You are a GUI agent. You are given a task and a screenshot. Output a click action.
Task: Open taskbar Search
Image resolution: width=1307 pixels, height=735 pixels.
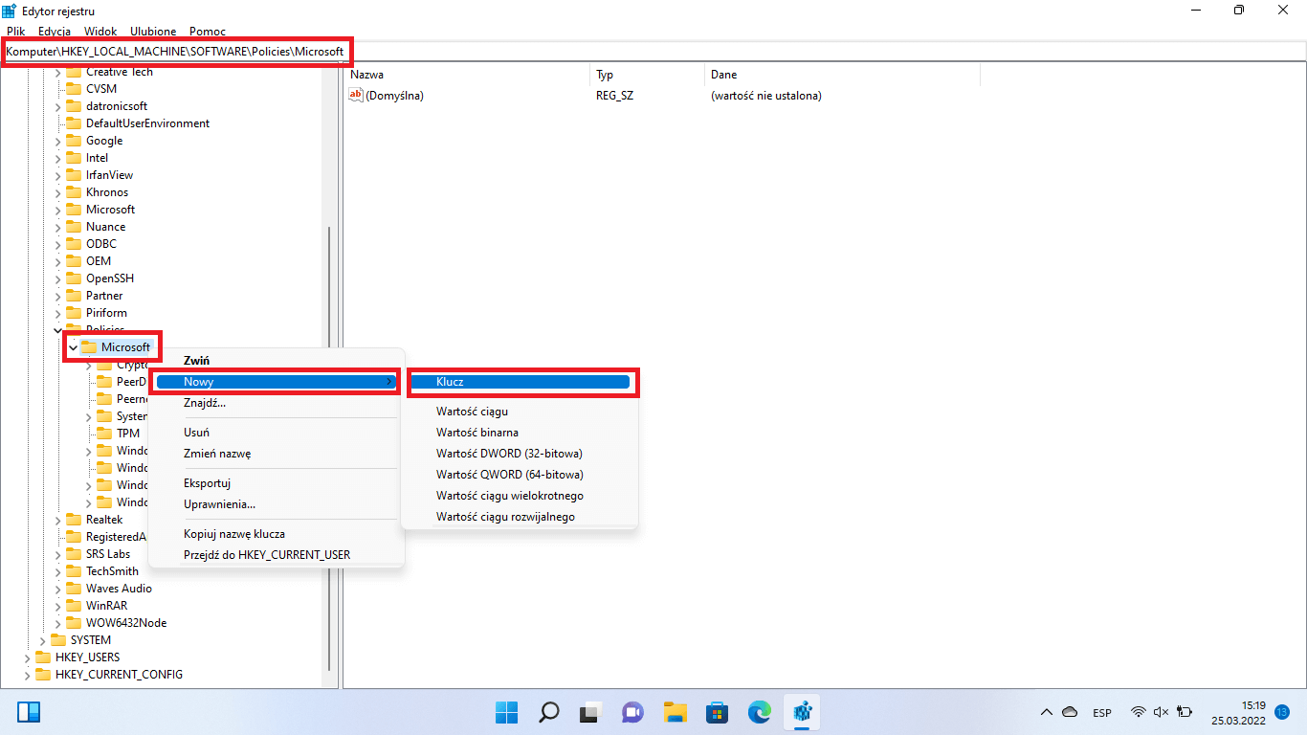tap(549, 712)
